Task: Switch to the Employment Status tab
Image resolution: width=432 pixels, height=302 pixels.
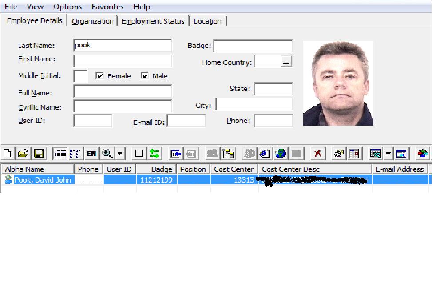Action: (x=153, y=21)
